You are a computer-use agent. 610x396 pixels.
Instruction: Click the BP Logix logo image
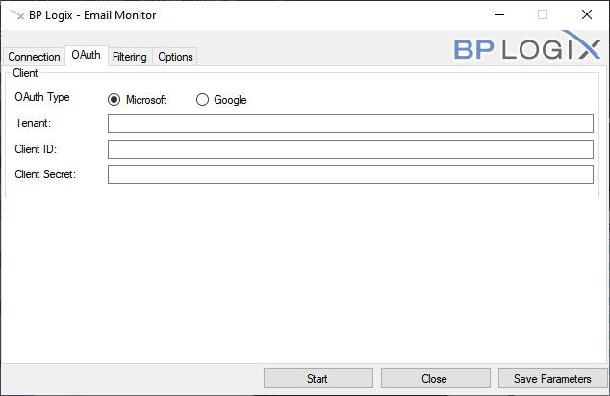[x=528, y=48]
